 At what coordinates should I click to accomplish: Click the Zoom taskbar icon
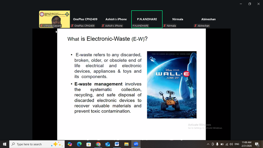[136, 144]
